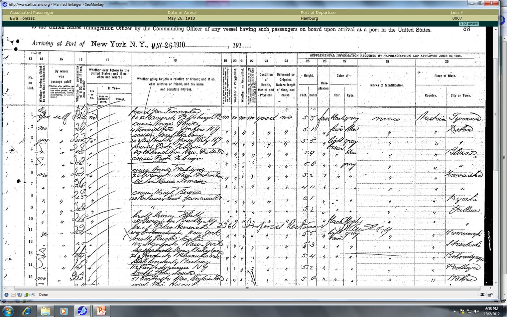This screenshot has height=317, width=507.
Task: Click the 'Done' status bar text
Action: click(x=43, y=295)
